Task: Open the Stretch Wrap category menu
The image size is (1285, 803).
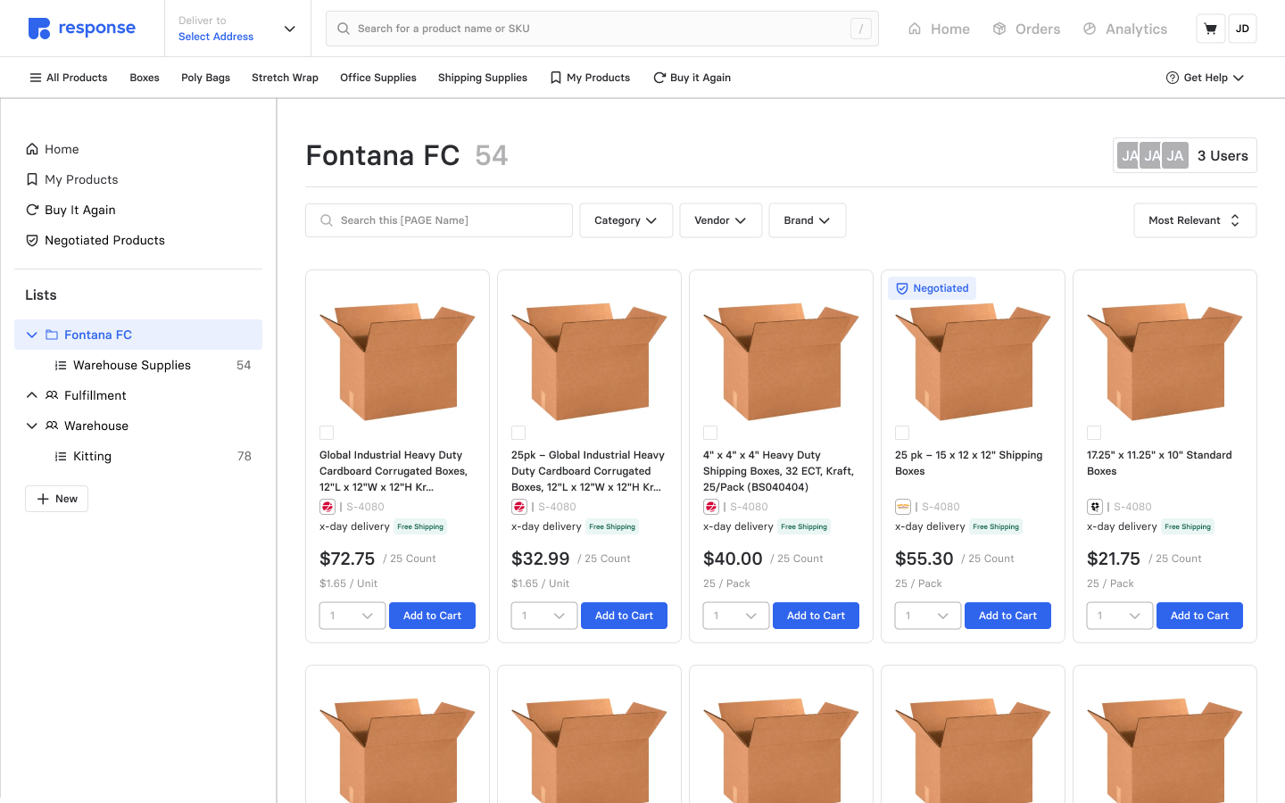Action: point(285,78)
